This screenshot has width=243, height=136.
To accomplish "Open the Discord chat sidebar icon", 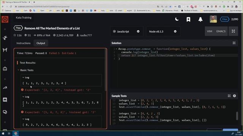I will click(x=5, y=100).
